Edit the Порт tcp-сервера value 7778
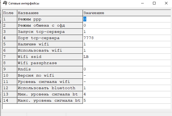Screen dimensions: 172x116 [127, 38]
